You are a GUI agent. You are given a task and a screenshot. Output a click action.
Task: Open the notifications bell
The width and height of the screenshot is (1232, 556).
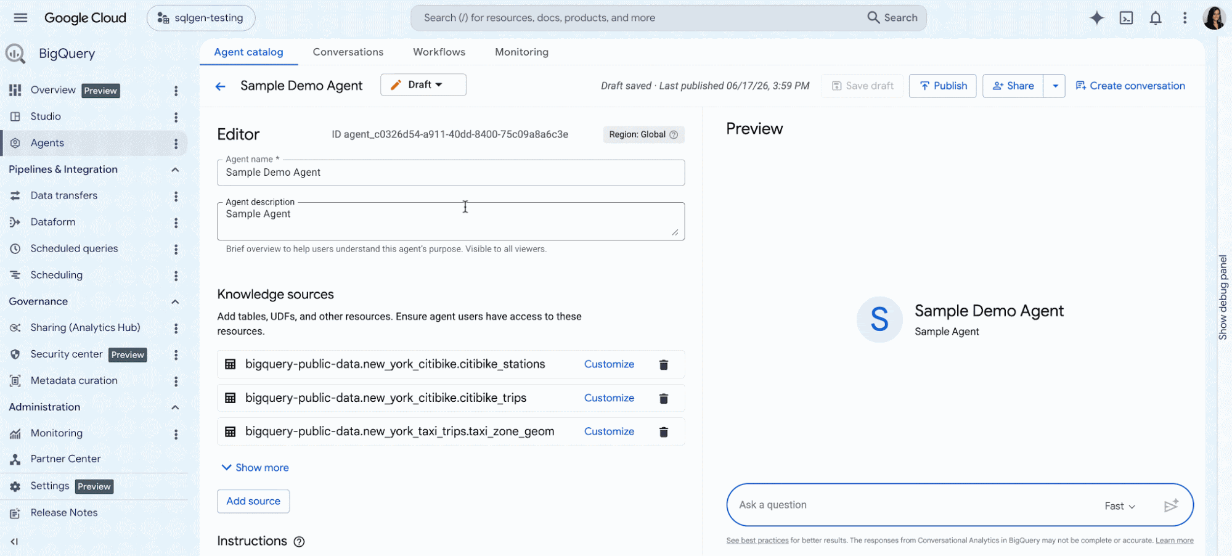pyautogui.click(x=1156, y=18)
